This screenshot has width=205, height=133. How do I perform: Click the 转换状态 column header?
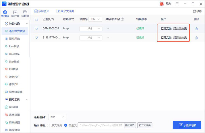pos(142,19)
